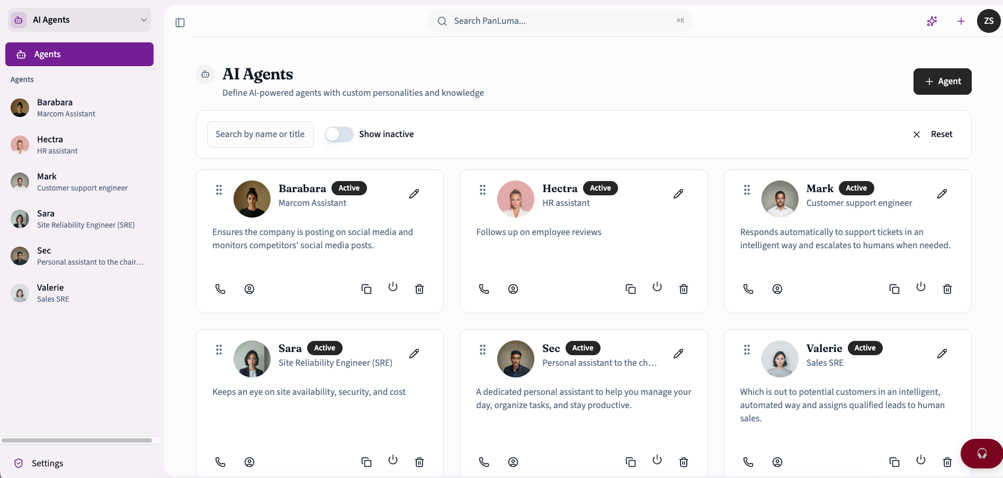This screenshot has width=1003, height=478.
Task: Deactivate Sara using the power icon
Action: [x=392, y=461]
